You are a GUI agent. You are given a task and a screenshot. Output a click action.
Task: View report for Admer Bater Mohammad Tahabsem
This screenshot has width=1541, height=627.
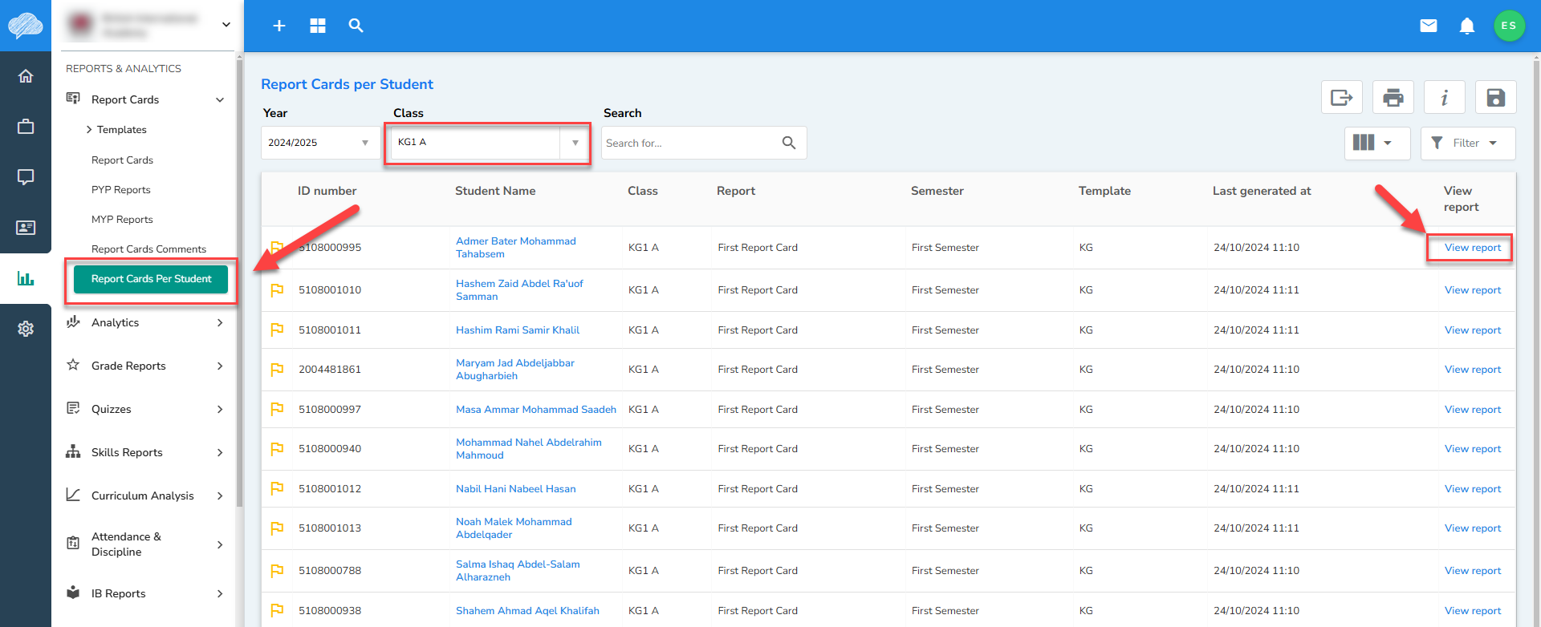tap(1473, 248)
